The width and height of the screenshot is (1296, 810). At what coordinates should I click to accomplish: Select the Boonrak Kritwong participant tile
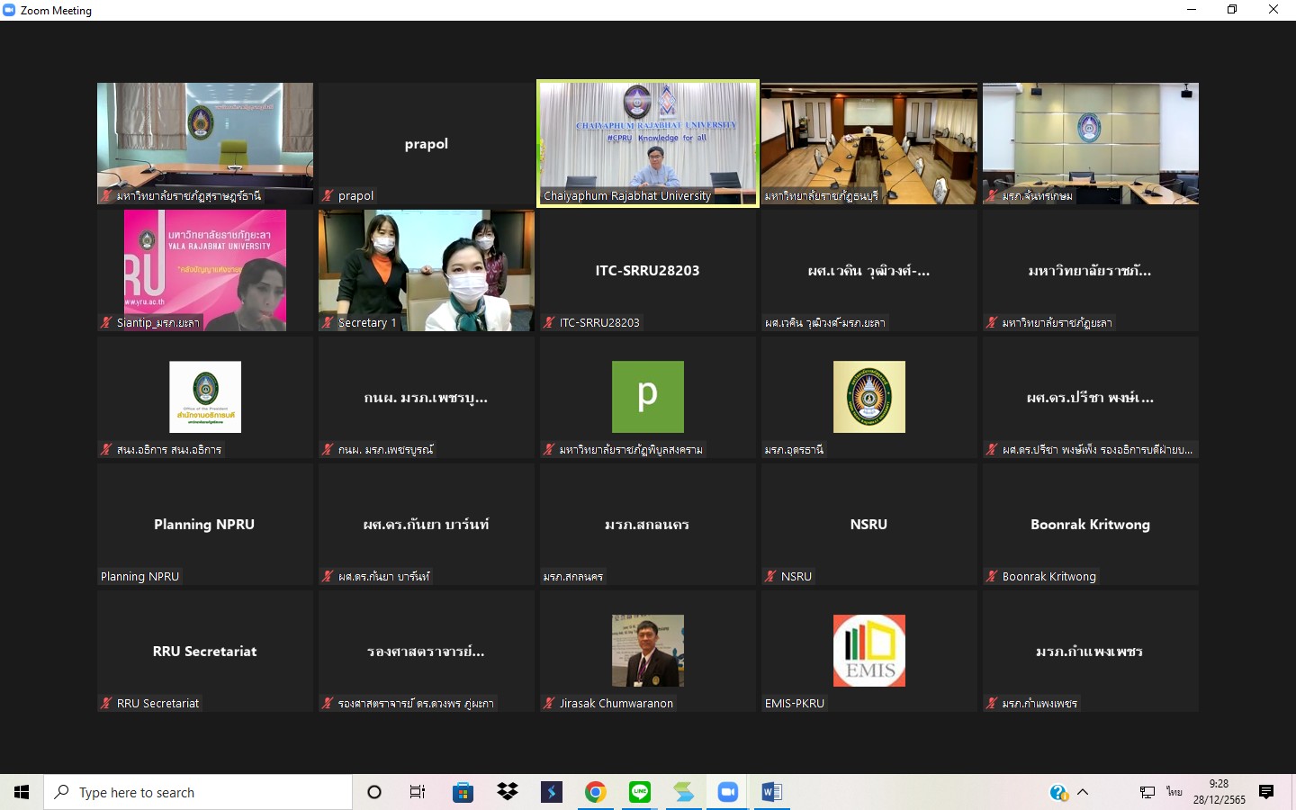(x=1091, y=524)
